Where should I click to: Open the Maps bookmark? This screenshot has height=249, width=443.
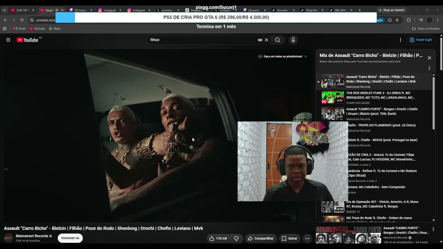click(x=55, y=29)
